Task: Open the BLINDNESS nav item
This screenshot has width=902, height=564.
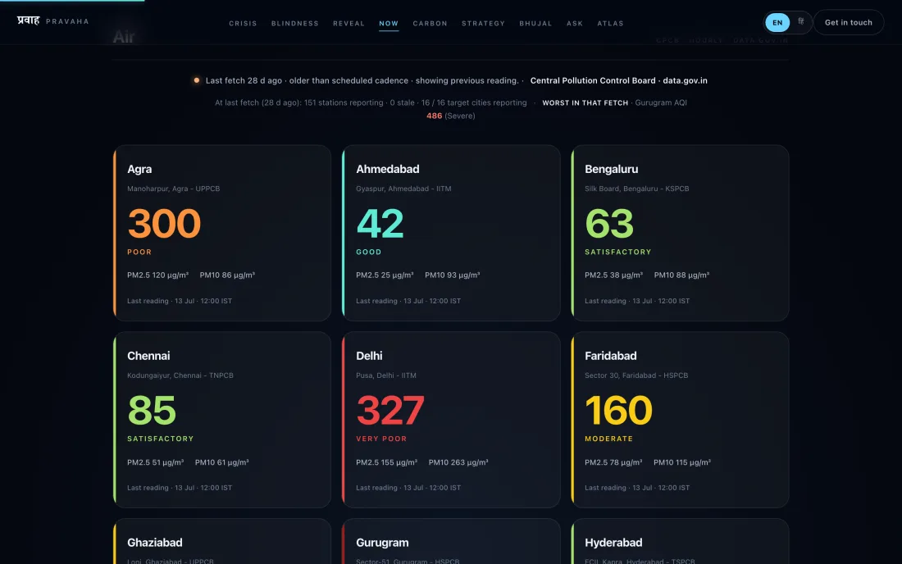Action: click(x=295, y=24)
